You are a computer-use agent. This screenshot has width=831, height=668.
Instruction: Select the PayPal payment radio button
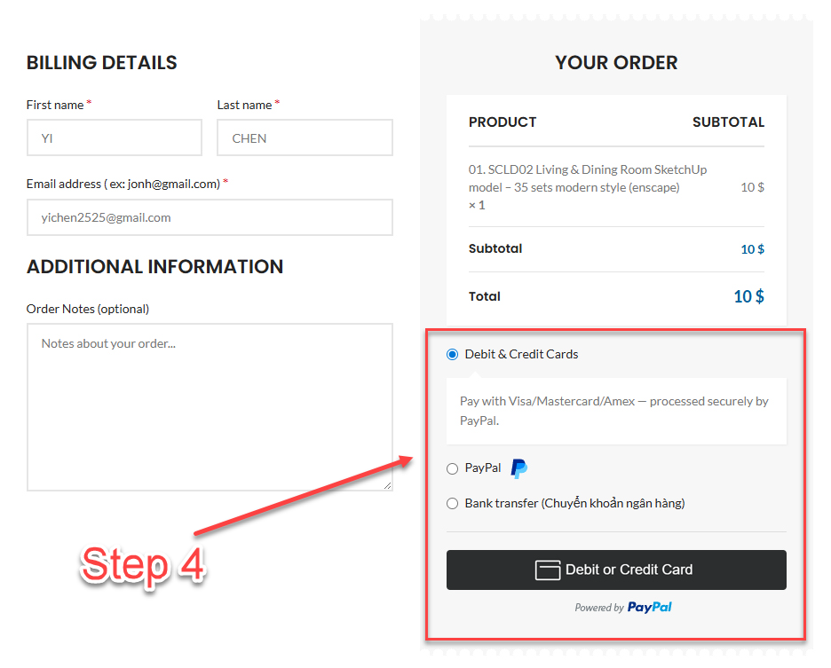tap(452, 468)
